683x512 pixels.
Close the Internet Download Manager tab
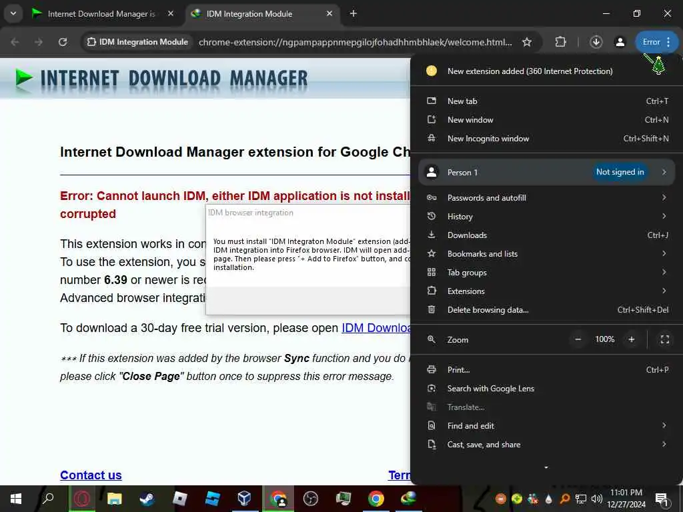(171, 13)
